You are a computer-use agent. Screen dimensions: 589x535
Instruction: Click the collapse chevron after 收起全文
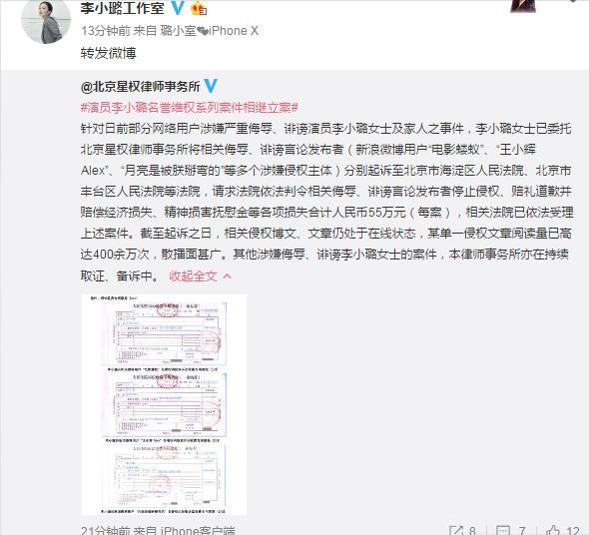pyautogui.click(x=228, y=276)
